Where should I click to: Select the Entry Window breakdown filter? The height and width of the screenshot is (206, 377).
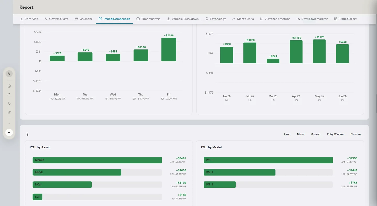click(335, 134)
